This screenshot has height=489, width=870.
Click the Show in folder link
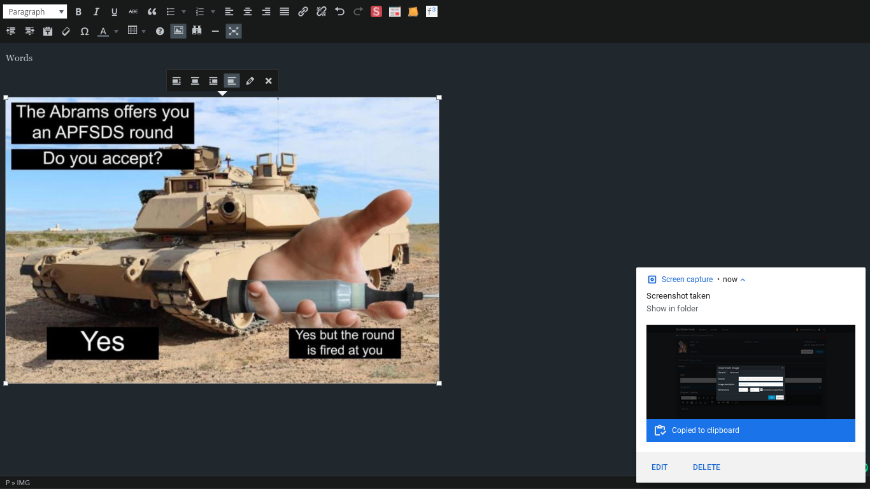pos(672,308)
